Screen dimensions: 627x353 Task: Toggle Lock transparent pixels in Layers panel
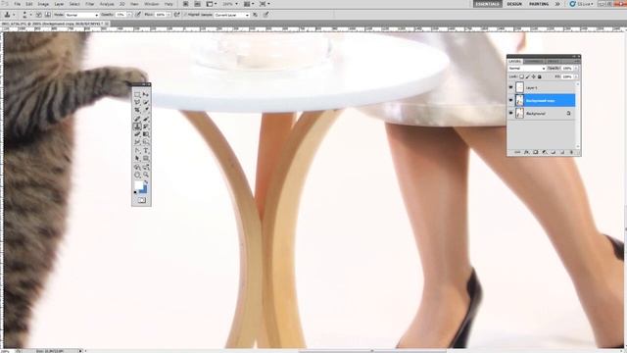coord(521,76)
